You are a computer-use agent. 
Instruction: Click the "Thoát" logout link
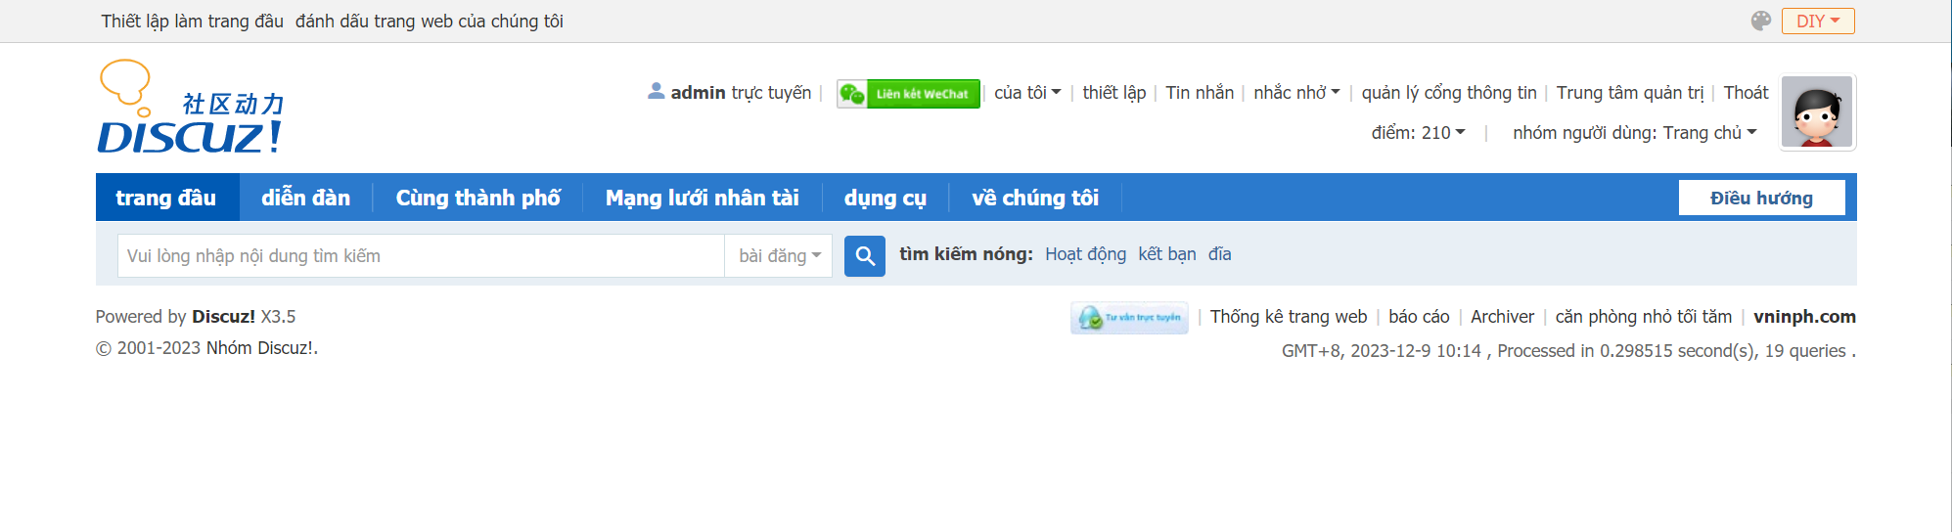point(1745,93)
